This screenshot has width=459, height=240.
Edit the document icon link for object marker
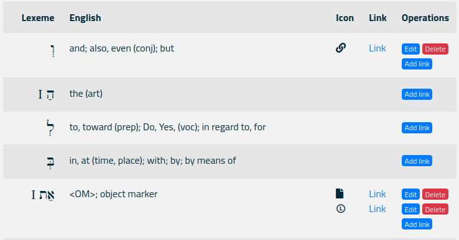410,195
